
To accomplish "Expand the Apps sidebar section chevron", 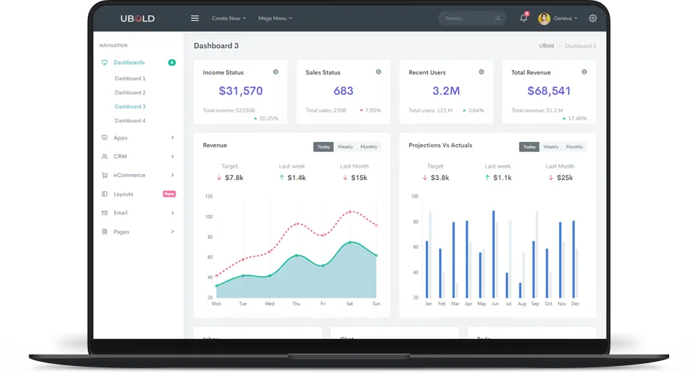I will tap(172, 138).
